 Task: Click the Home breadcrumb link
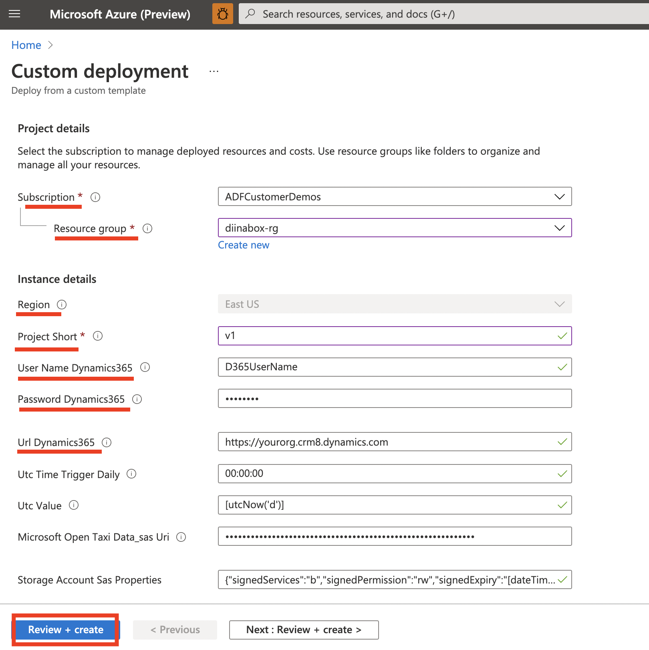tap(26, 45)
